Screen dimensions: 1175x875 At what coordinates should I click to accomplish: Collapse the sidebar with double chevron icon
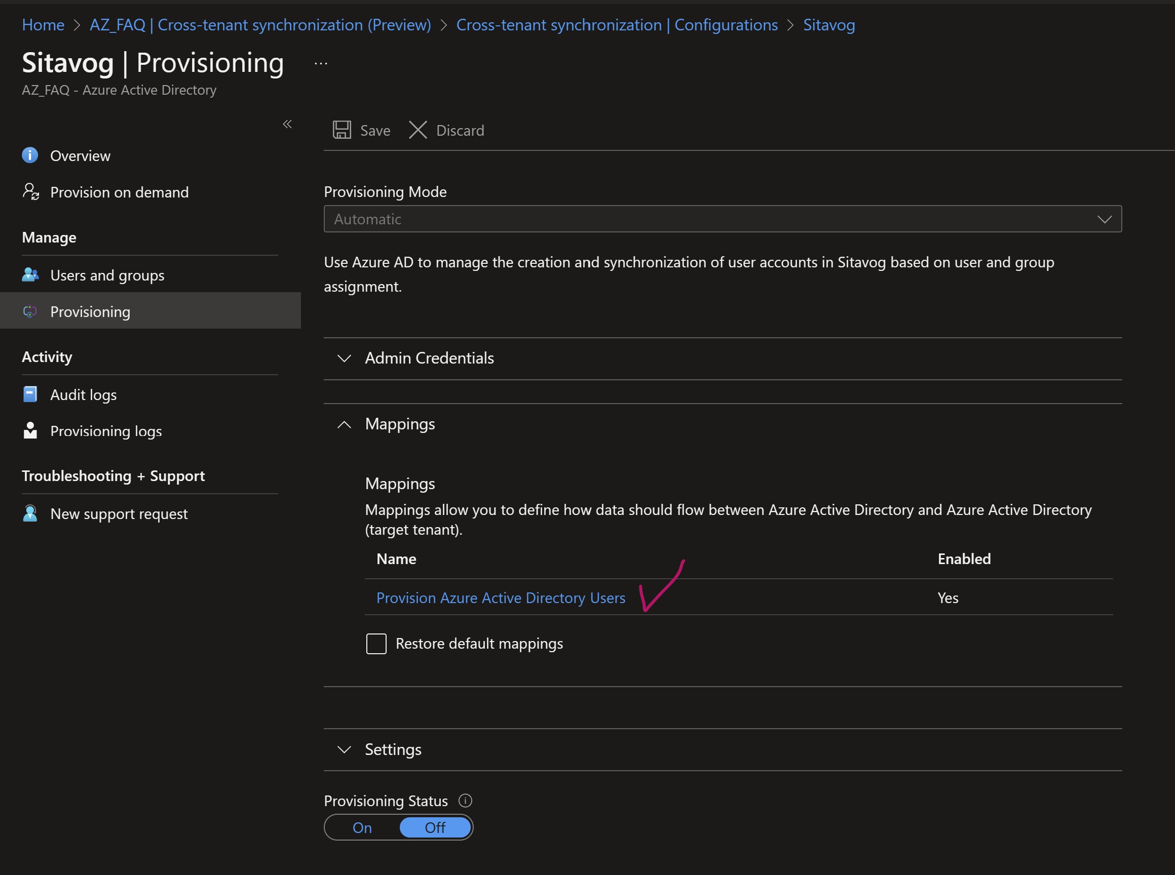(x=287, y=124)
